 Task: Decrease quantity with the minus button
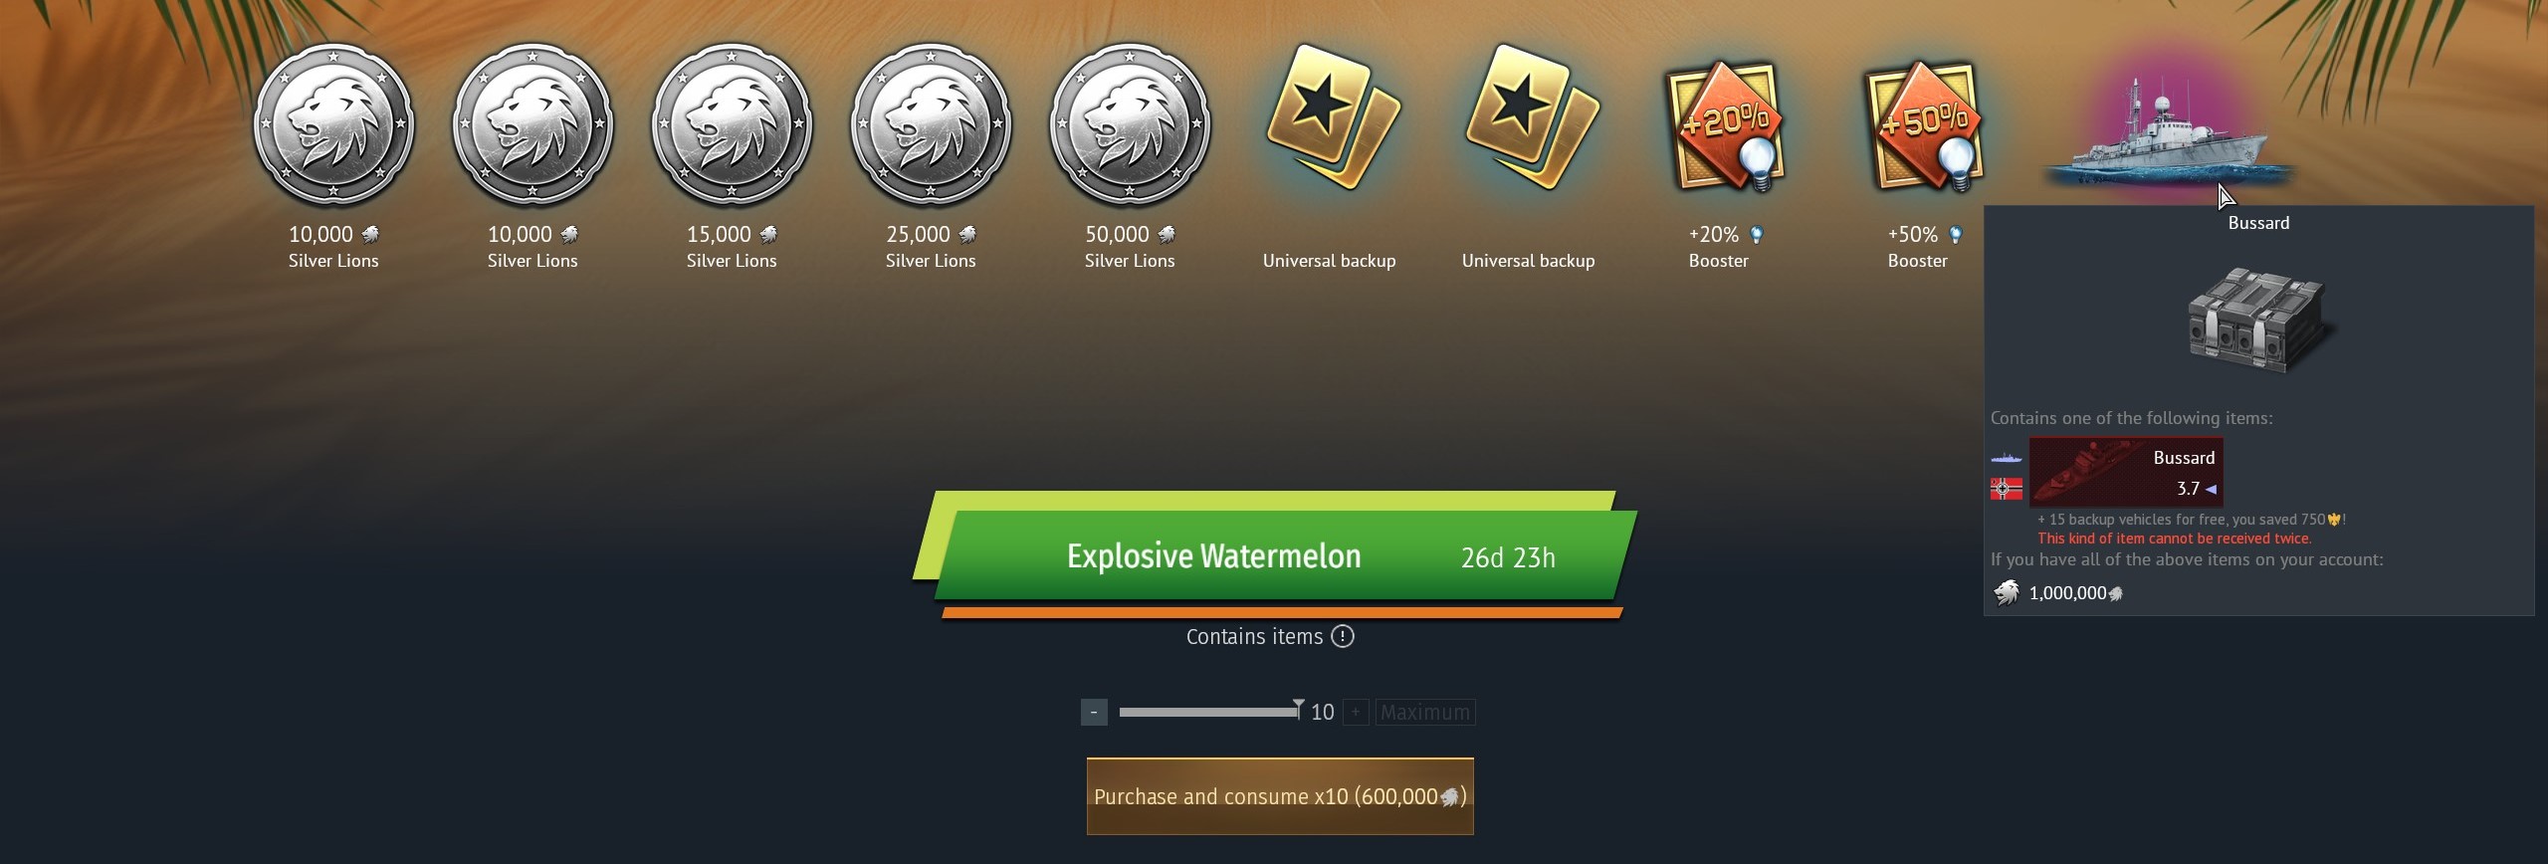point(1094,712)
